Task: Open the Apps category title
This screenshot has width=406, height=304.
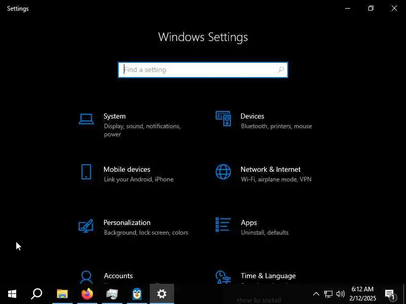Action: (x=249, y=223)
